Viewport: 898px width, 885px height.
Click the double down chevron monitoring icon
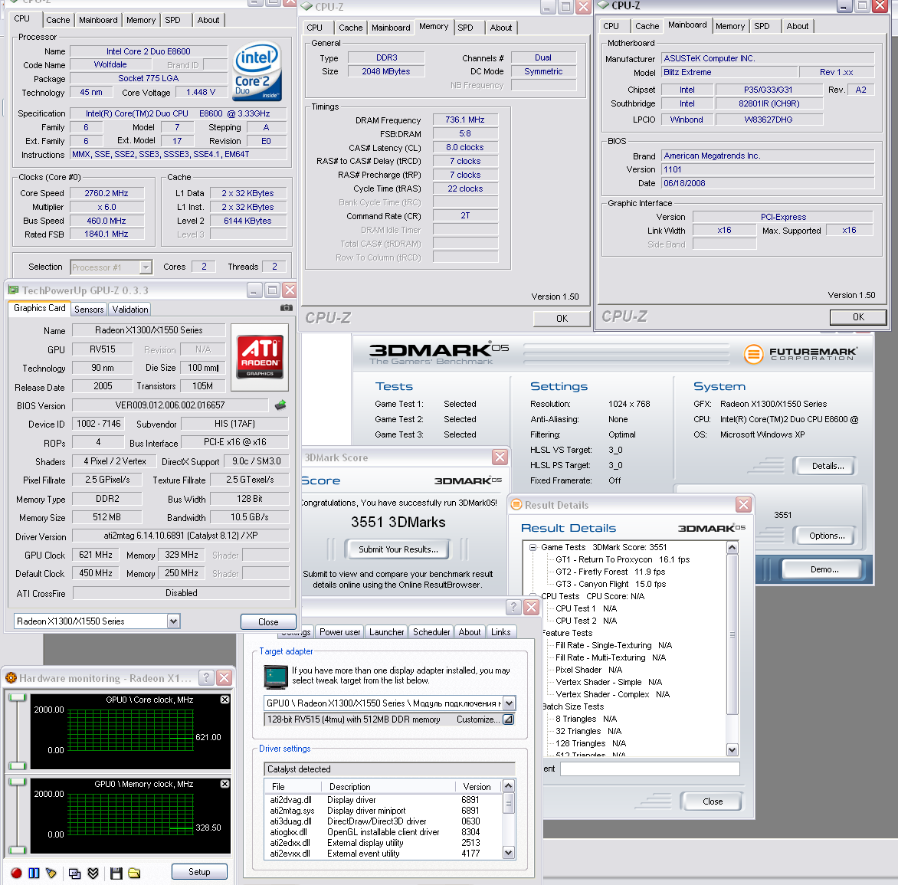pyautogui.click(x=93, y=873)
